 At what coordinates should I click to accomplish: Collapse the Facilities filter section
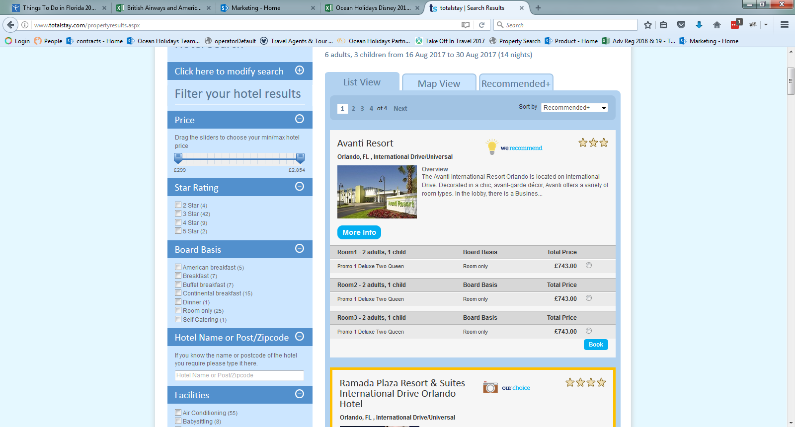point(300,394)
